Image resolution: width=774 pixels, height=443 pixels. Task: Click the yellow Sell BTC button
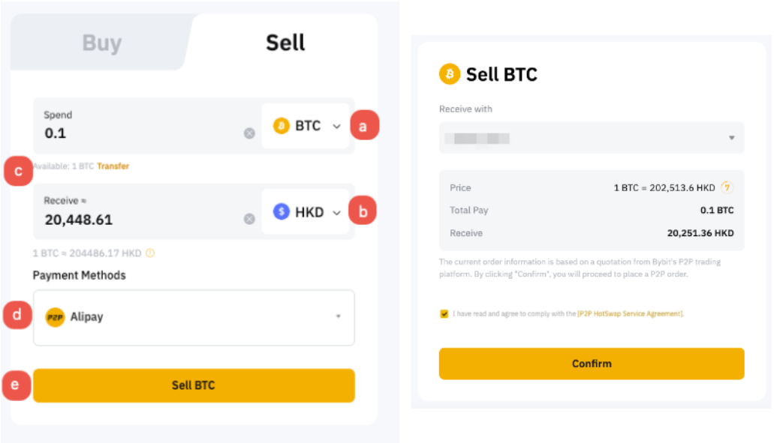(x=194, y=385)
